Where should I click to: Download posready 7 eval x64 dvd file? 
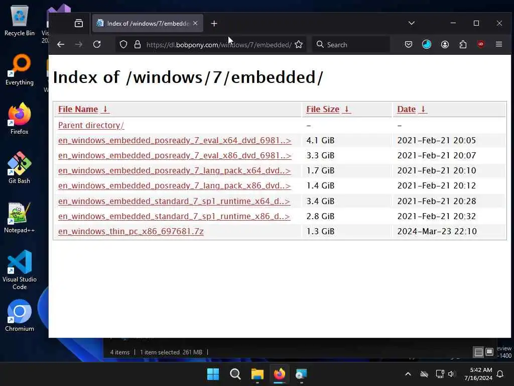[x=175, y=141]
